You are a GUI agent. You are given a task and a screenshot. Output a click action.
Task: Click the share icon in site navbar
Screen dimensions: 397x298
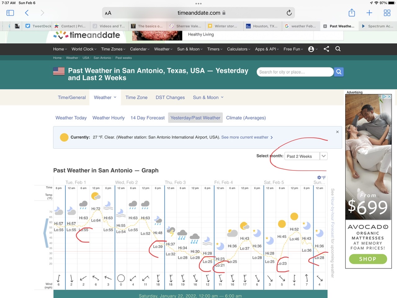coord(326,49)
